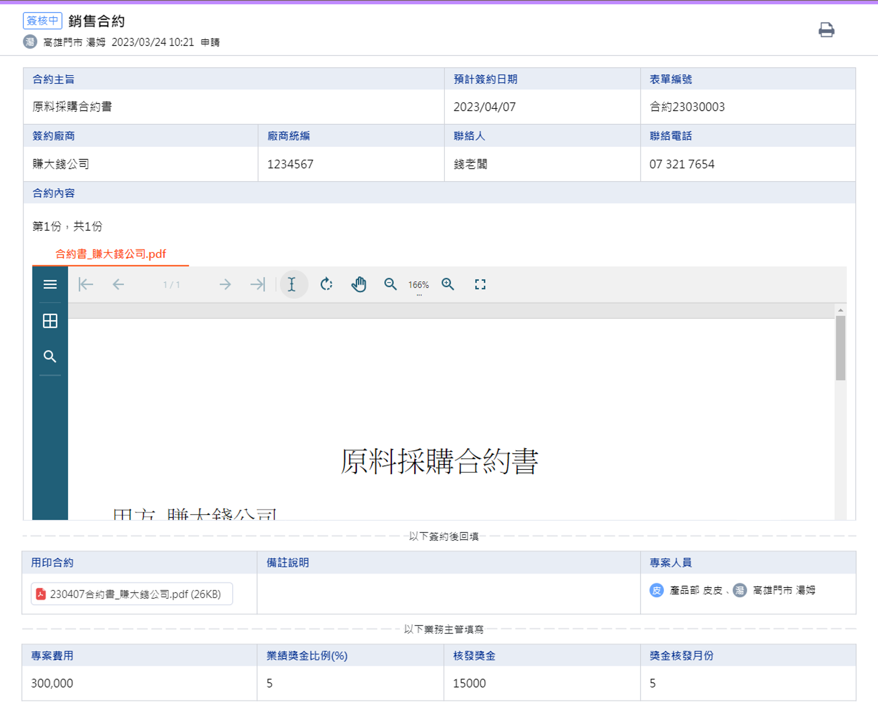Click vendor name 賺大錢公司

click(x=61, y=164)
